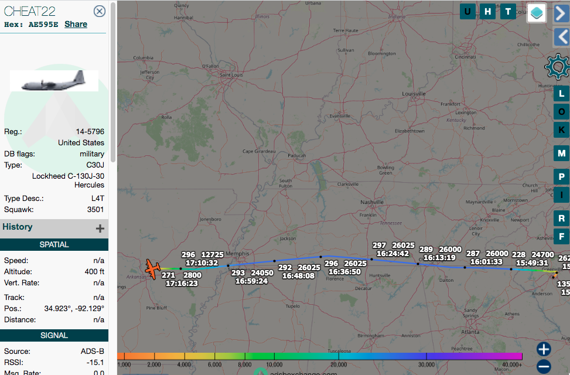
Task: Click the right chevron sidebar arrow
Action: pos(562,14)
